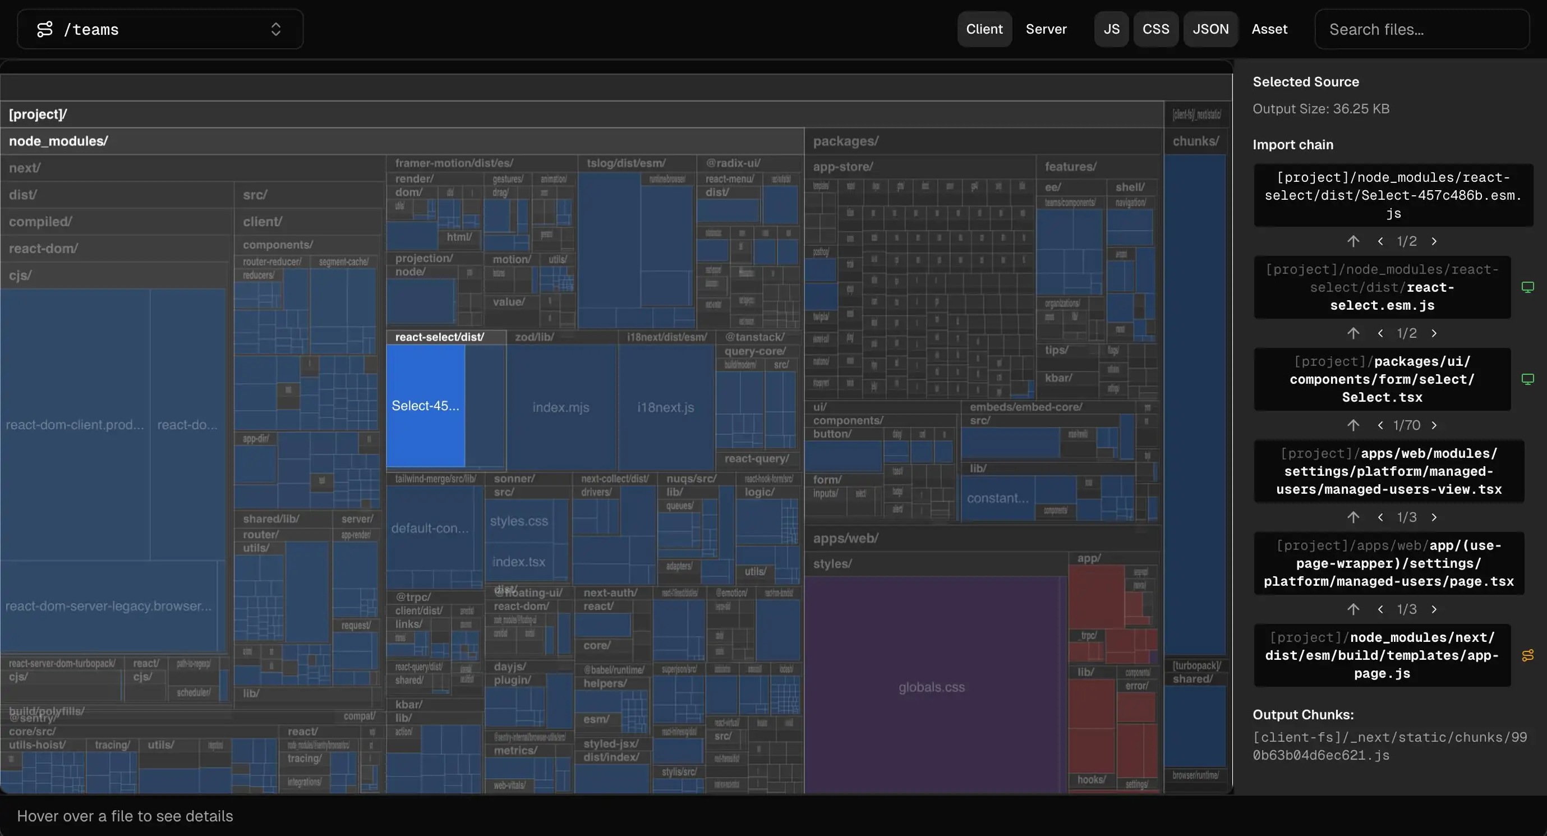
Task: Click the up arrow above managed-users-view.tsx entry
Action: pos(1353,425)
